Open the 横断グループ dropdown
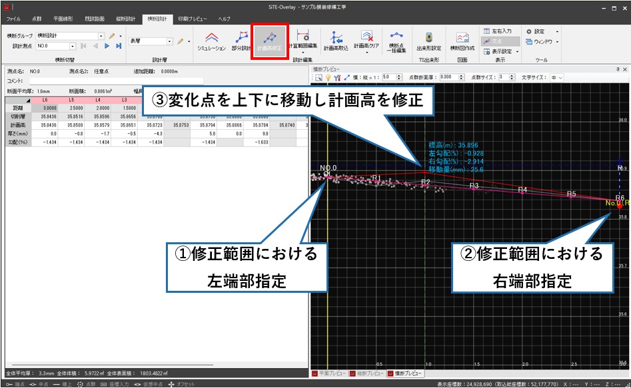The width and height of the screenshot is (631, 388). coord(101,35)
